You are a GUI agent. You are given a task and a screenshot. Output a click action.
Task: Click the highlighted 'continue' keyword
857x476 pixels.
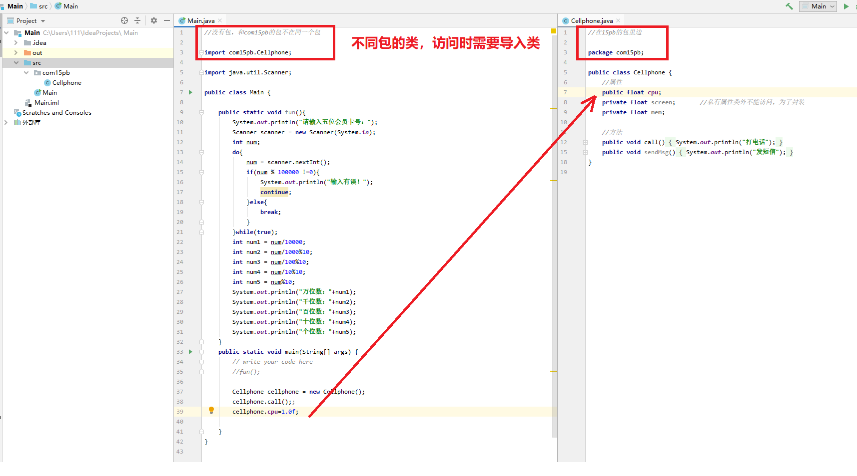(274, 192)
